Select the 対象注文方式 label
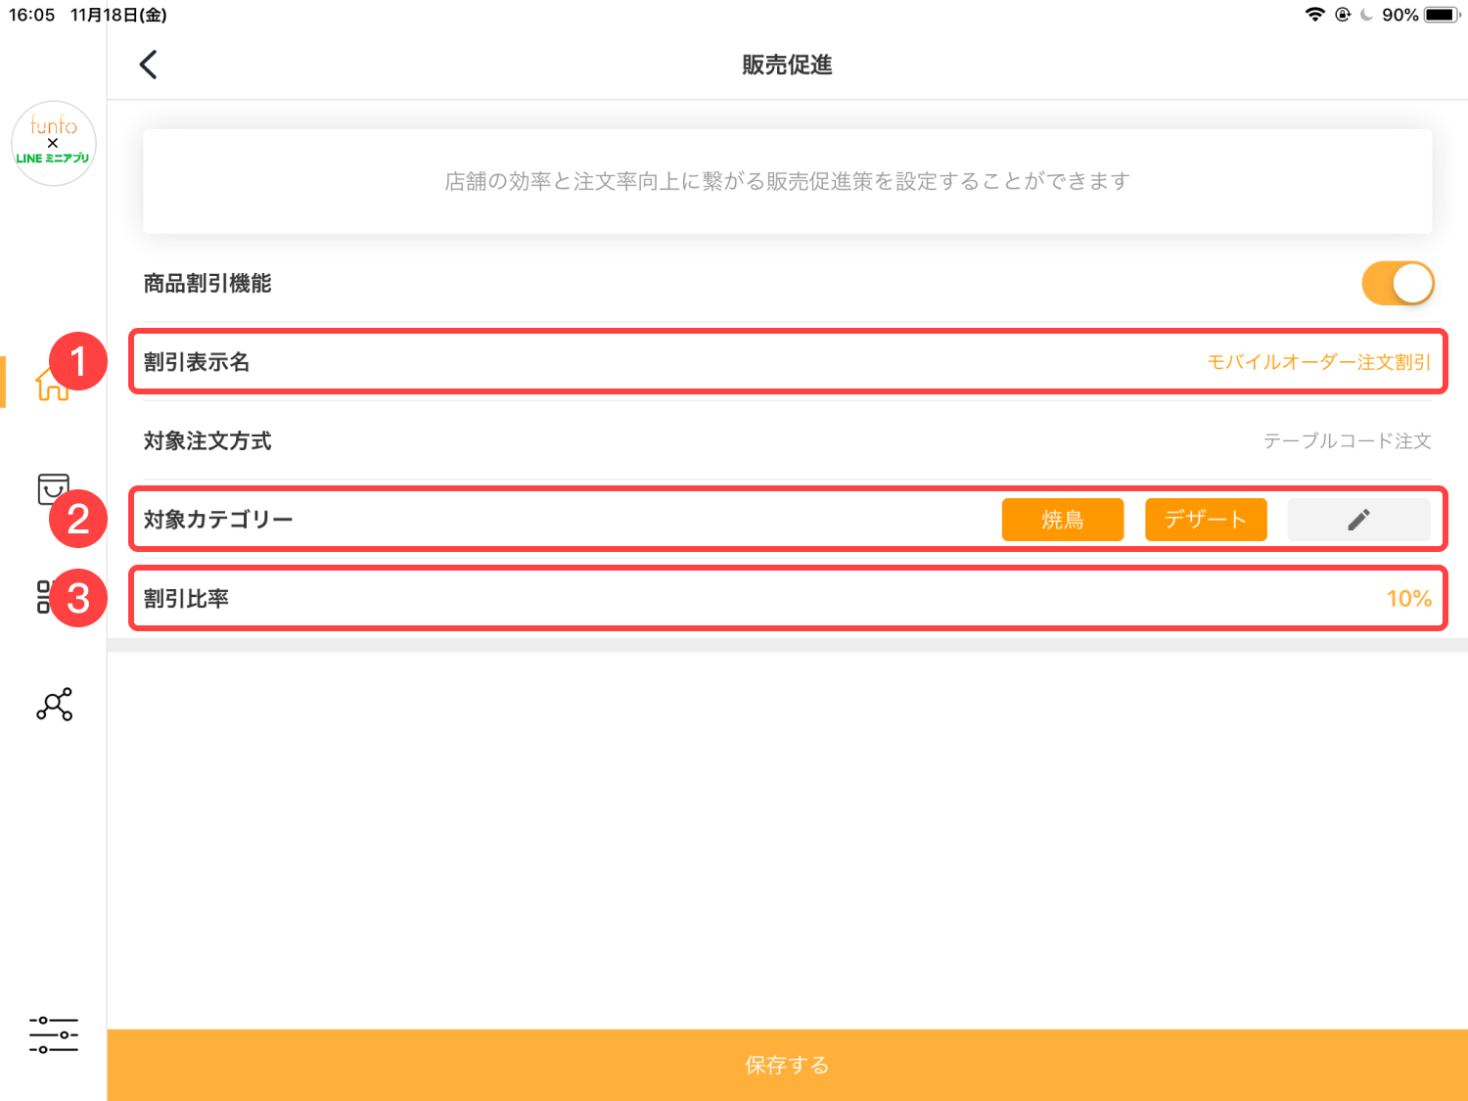This screenshot has height=1101, width=1468. [207, 441]
